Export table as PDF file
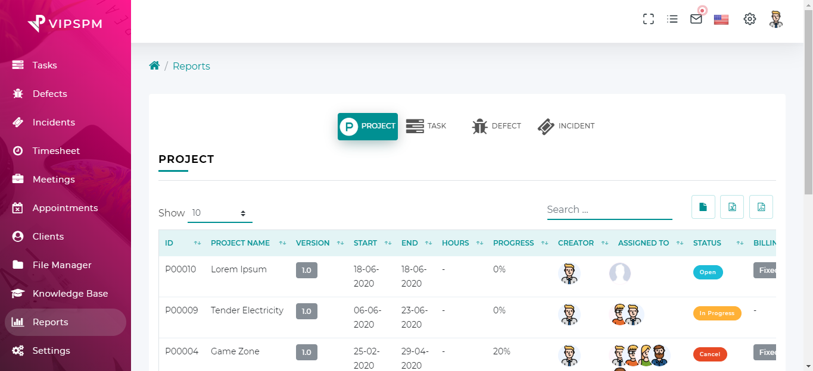The height and width of the screenshot is (371, 813). pos(761,207)
